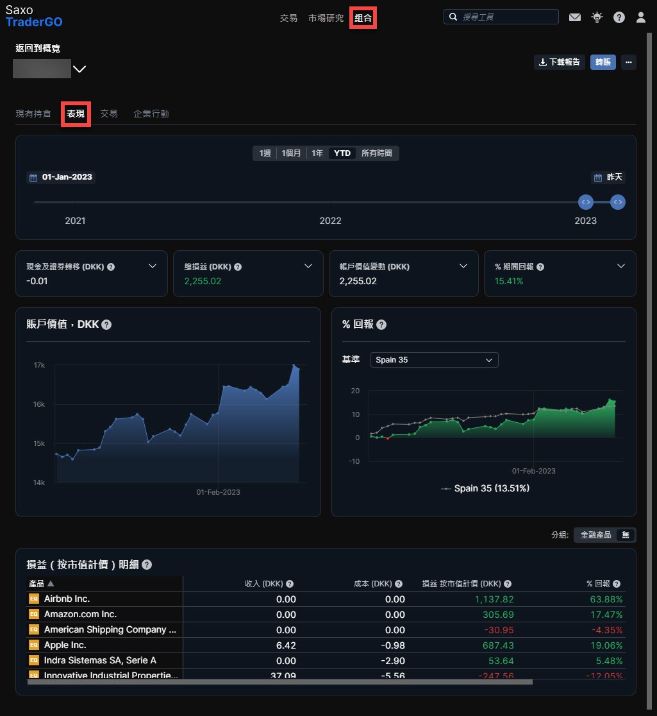Screen dimensions: 657x716
Task: Select the YTD time range
Action: pos(342,153)
